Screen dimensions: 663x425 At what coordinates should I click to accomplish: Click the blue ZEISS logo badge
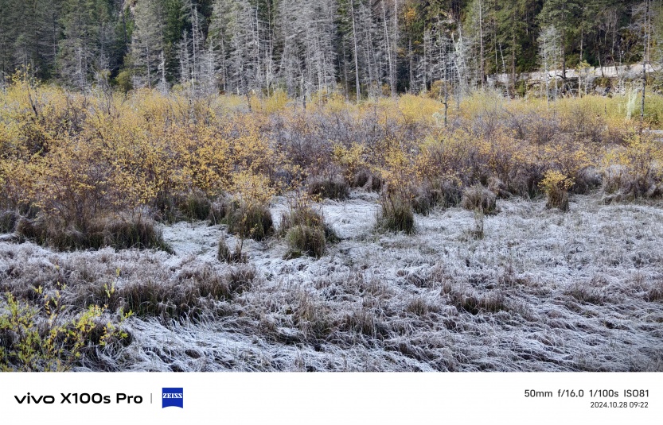tap(173, 397)
